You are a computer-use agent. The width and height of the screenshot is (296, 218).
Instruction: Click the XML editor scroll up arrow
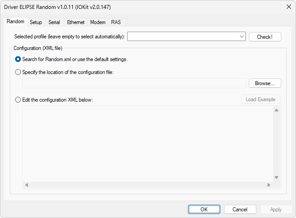[276, 110]
